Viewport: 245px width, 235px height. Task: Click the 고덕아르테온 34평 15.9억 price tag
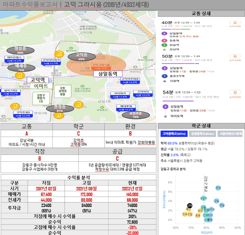click(x=130, y=81)
